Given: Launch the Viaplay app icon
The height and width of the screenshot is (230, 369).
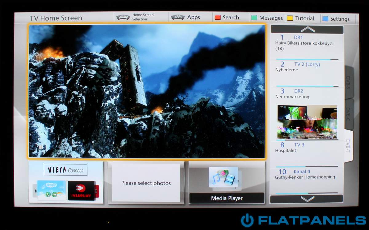Looking at the screenshot, I should (81, 191).
